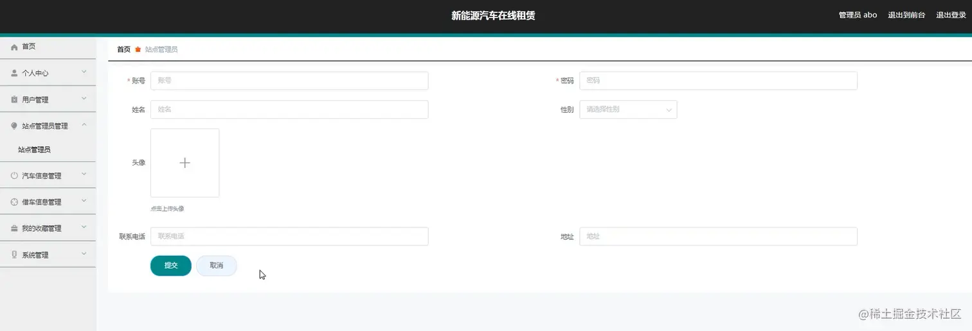Click the 新能源汽车在线租赁 header title
Screen dimensions: 972x331
pos(493,16)
